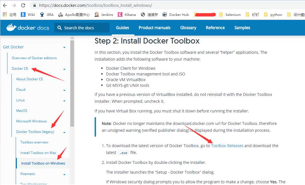Open About Docker CE page
This screenshot has width=305, height=185.
[29, 79]
